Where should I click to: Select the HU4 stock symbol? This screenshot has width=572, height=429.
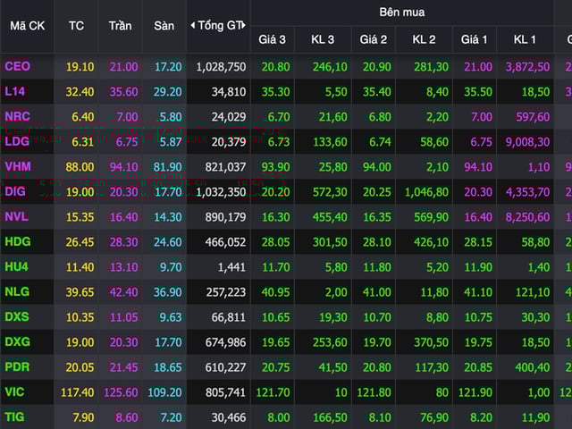pyautogui.click(x=16, y=266)
